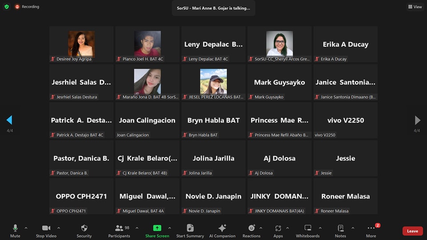Screen dimensions: 427x240
Task: Expand the arrow beside Participants
Action: pos(137,228)
